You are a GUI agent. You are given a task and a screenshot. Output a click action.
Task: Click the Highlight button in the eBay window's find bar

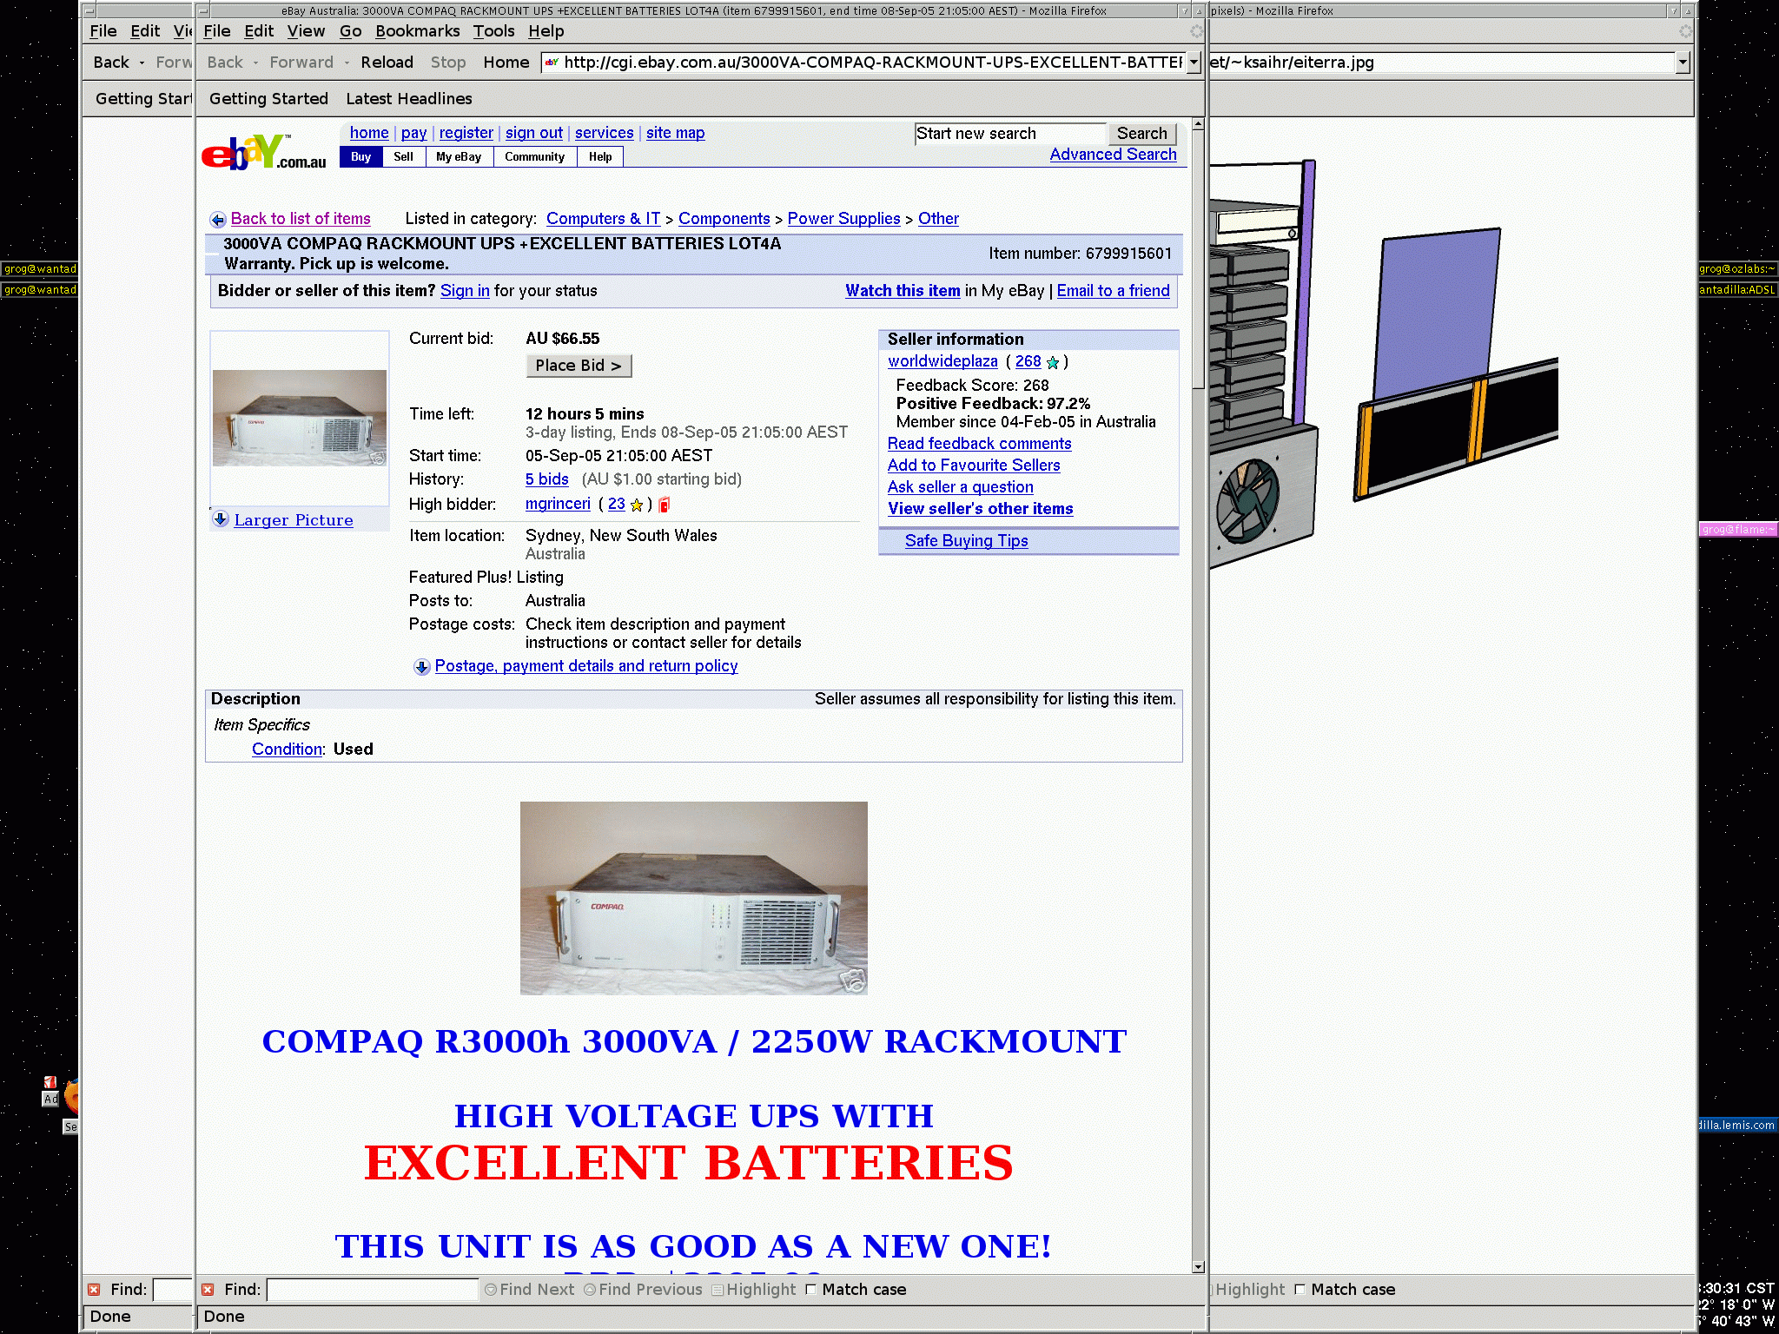pyautogui.click(x=753, y=1290)
